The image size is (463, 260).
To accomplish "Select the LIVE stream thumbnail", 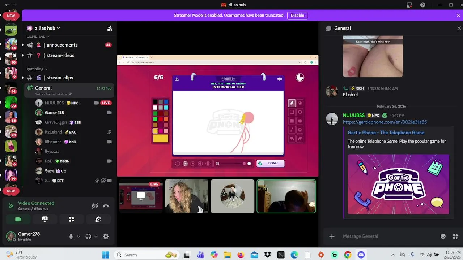I will coord(141,196).
